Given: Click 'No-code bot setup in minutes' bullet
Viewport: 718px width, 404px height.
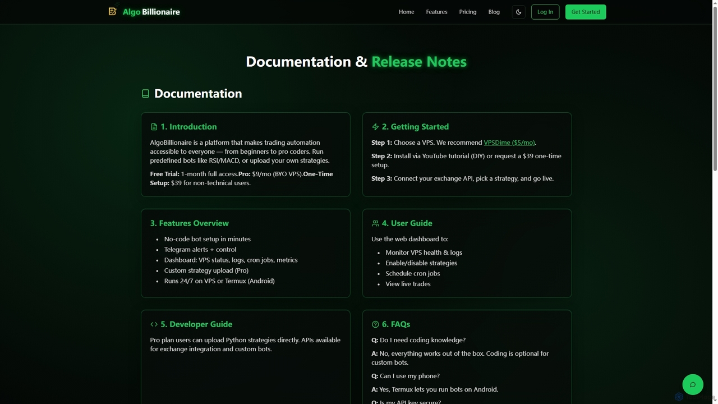Looking at the screenshot, I should point(208,239).
